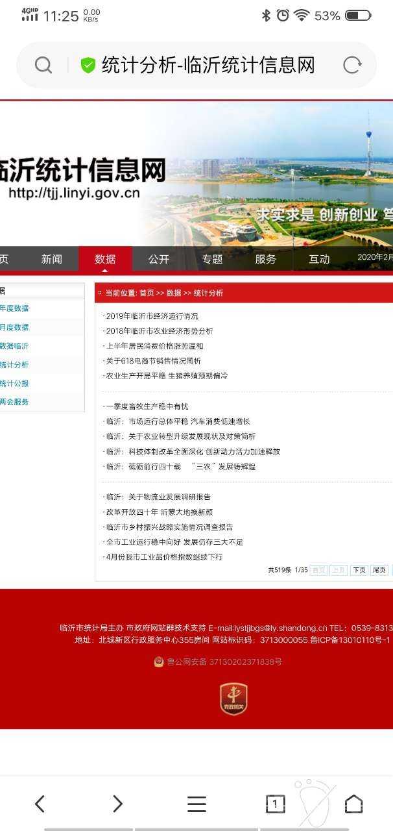Jump to the last page with 尾页
Image resolution: width=393 pixels, height=831 pixels.
tap(379, 570)
